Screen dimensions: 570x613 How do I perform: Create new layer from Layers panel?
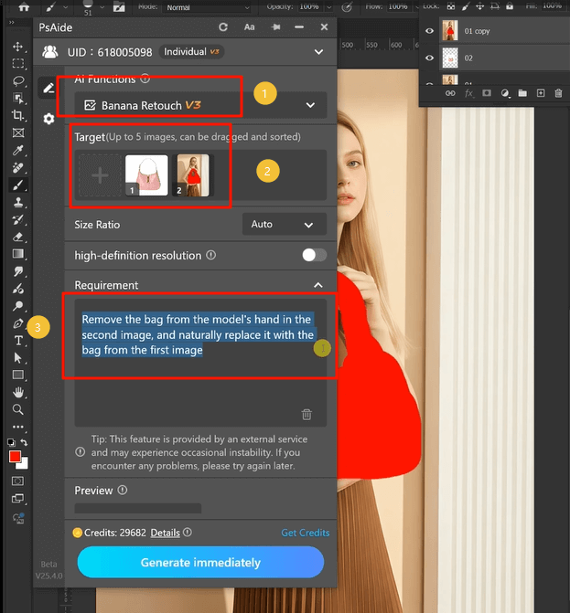(541, 93)
